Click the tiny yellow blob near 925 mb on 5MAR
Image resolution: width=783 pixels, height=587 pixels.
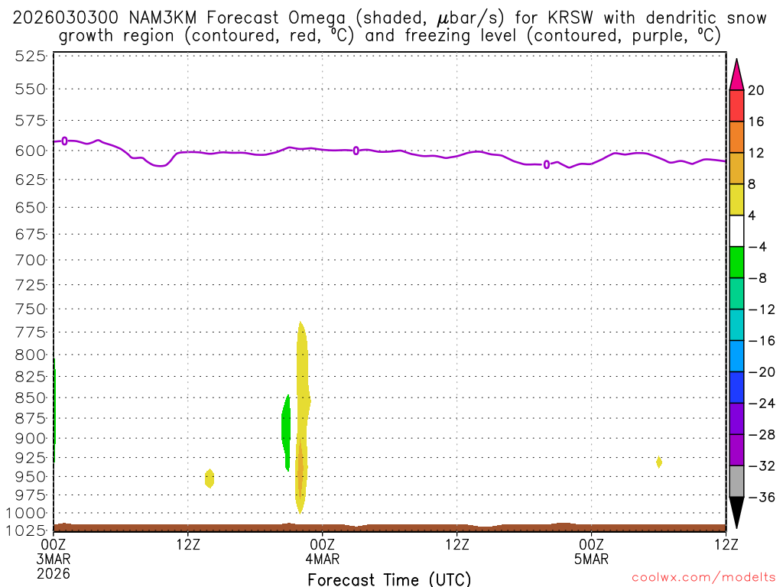click(x=659, y=462)
